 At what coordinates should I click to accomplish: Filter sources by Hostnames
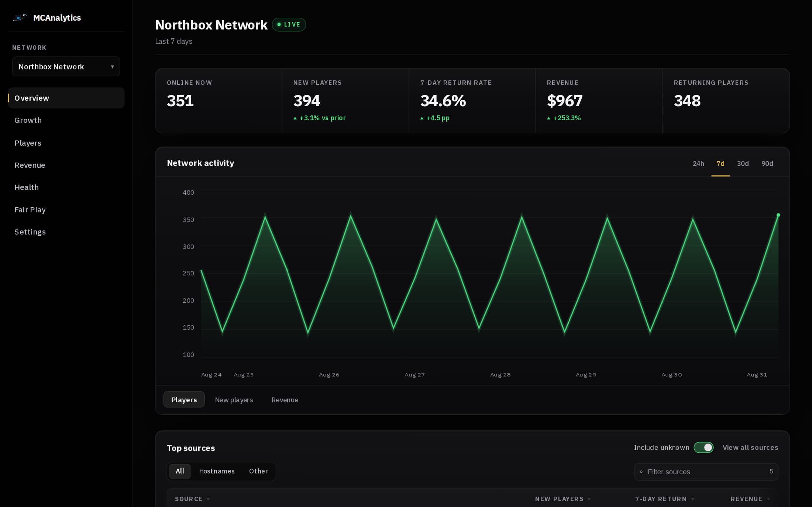217,471
